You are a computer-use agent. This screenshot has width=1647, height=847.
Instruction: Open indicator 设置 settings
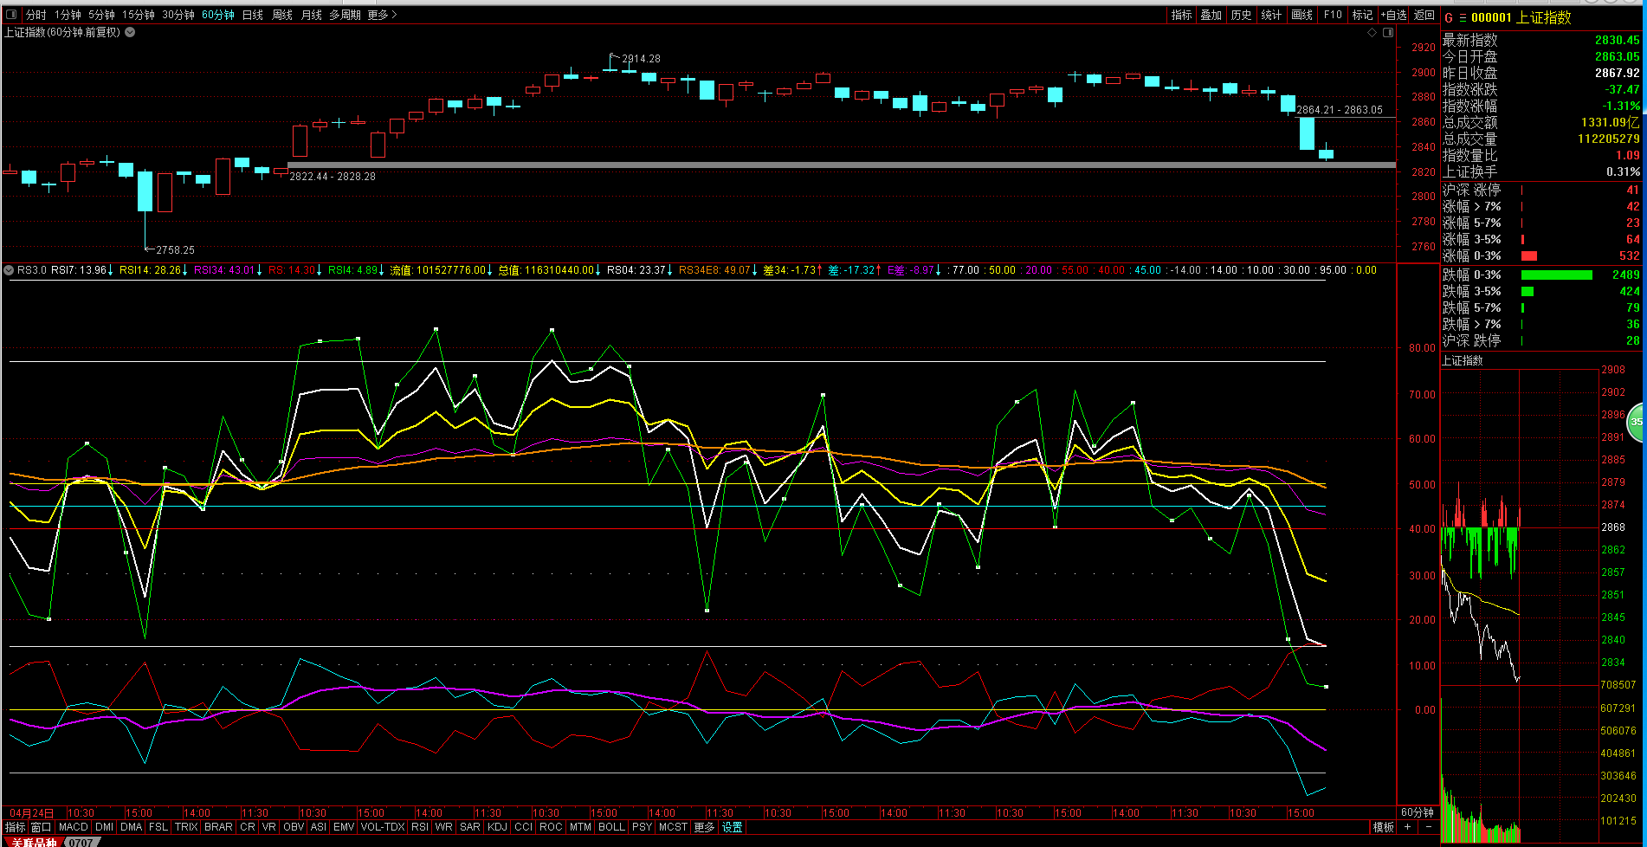(x=733, y=827)
